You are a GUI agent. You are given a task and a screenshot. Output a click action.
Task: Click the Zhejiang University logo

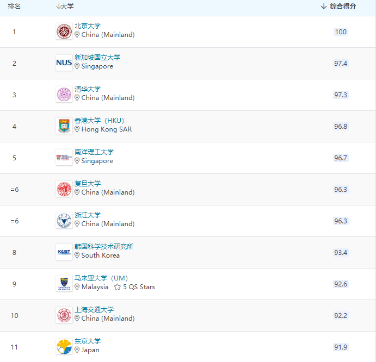[x=64, y=221]
